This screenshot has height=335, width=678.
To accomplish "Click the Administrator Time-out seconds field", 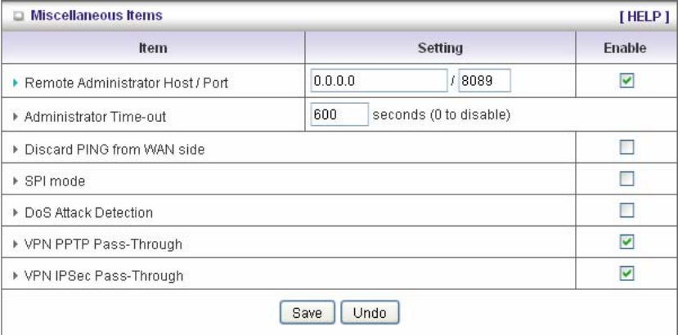I will tap(339, 115).
